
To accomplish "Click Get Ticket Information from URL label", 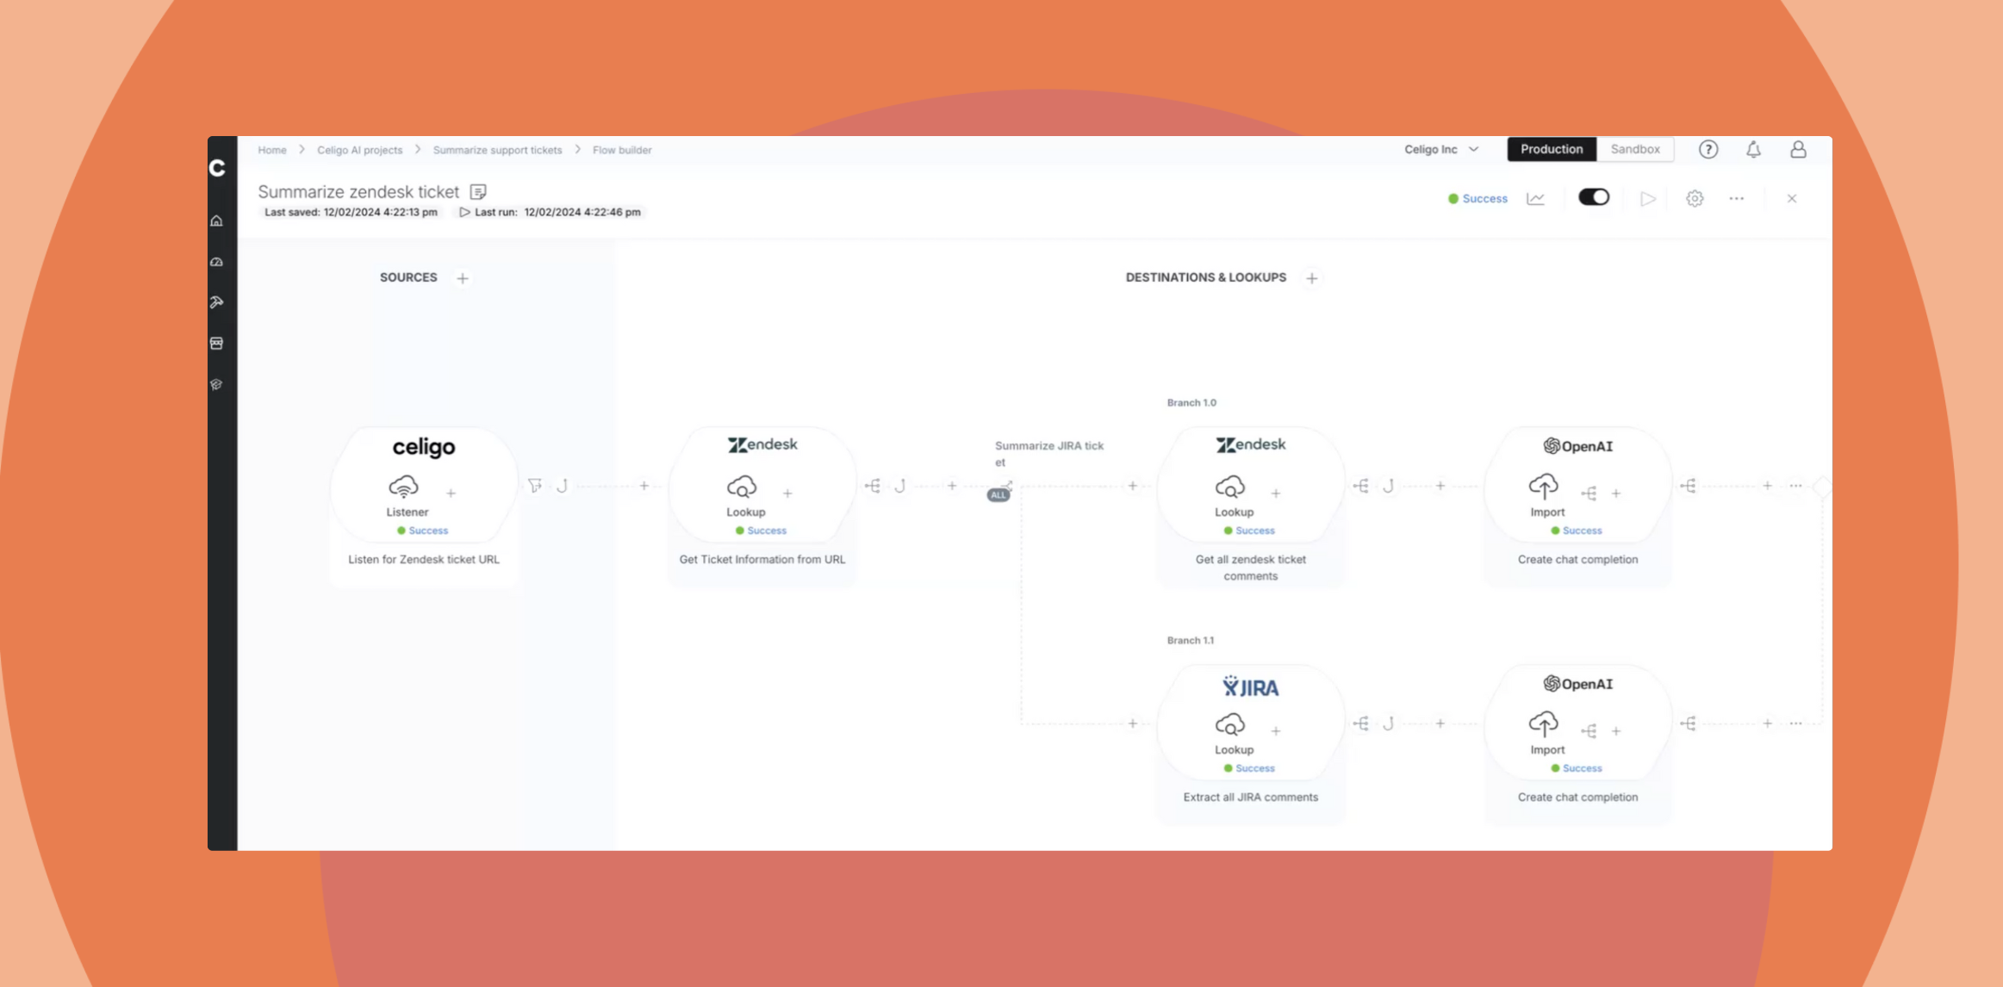I will coord(762,560).
